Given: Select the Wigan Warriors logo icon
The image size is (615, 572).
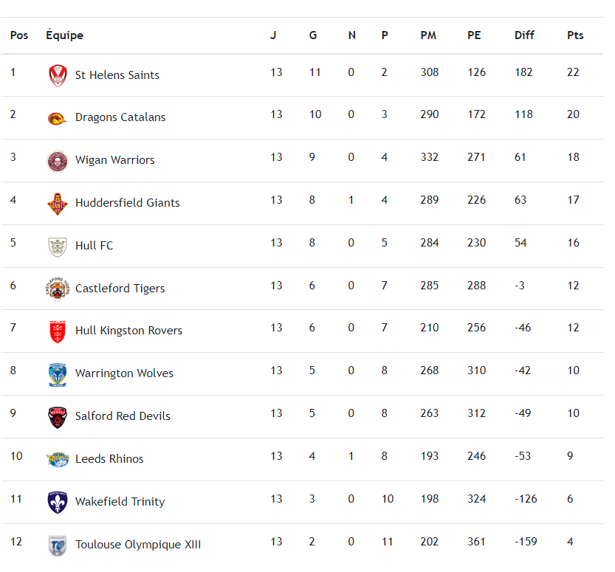Looking at the screenshot, I should click(58, 161).
